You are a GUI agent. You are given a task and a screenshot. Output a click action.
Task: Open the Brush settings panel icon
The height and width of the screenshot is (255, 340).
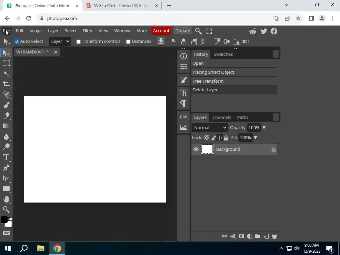tap(183, 80)
